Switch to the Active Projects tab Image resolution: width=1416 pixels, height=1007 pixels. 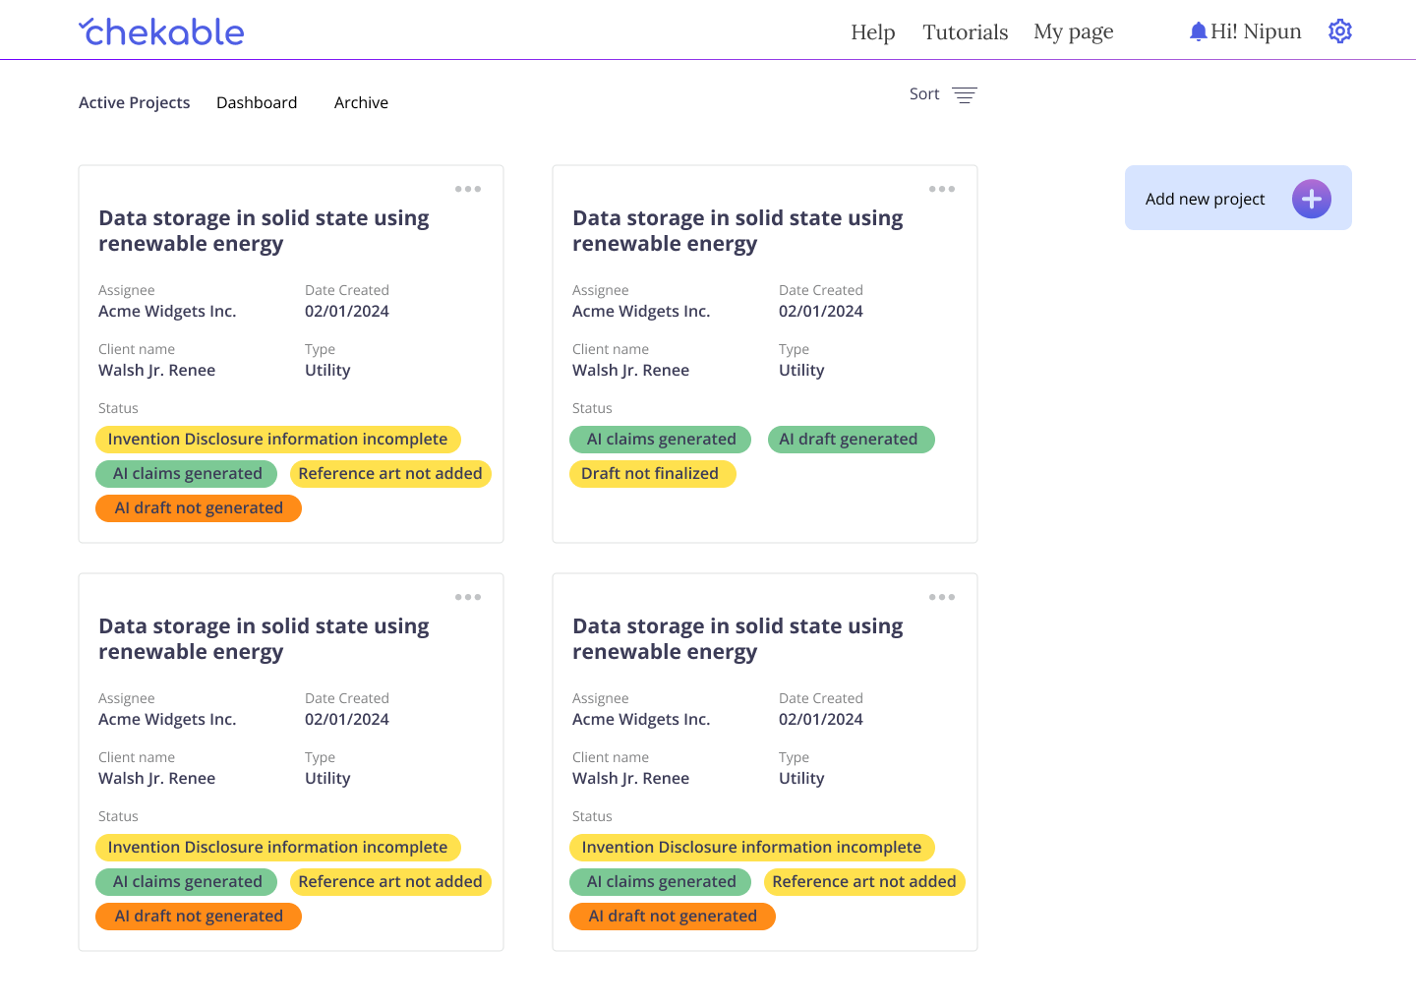[x=135, y=102]
